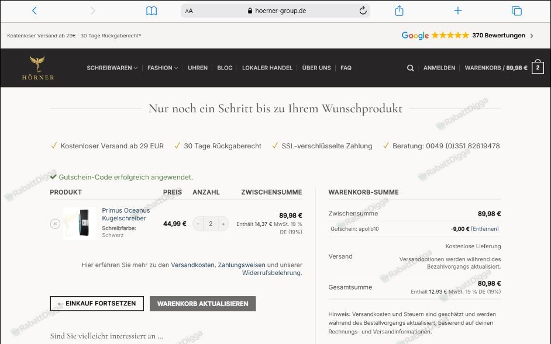Click 'Schreibfarbe: Schwarz' attribute text
Image resolution: width=551 pixels, height=344 pixels.
(119, 232)
